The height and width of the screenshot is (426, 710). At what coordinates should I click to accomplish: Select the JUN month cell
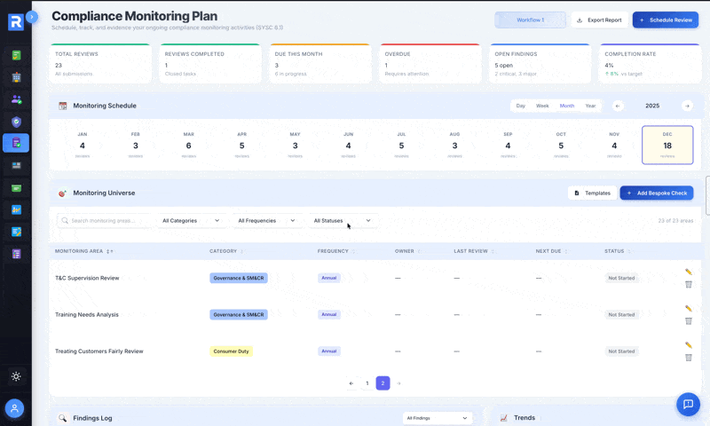tap(348, 146)
